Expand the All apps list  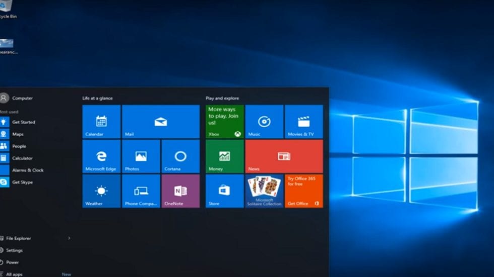14,274
